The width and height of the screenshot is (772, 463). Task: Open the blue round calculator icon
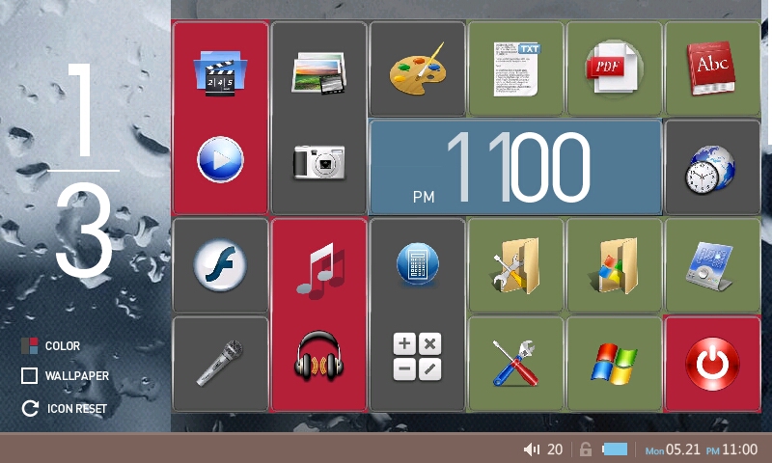click(418, 264)
